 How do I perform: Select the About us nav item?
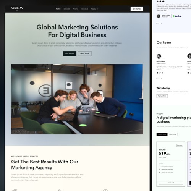point(84,9)
